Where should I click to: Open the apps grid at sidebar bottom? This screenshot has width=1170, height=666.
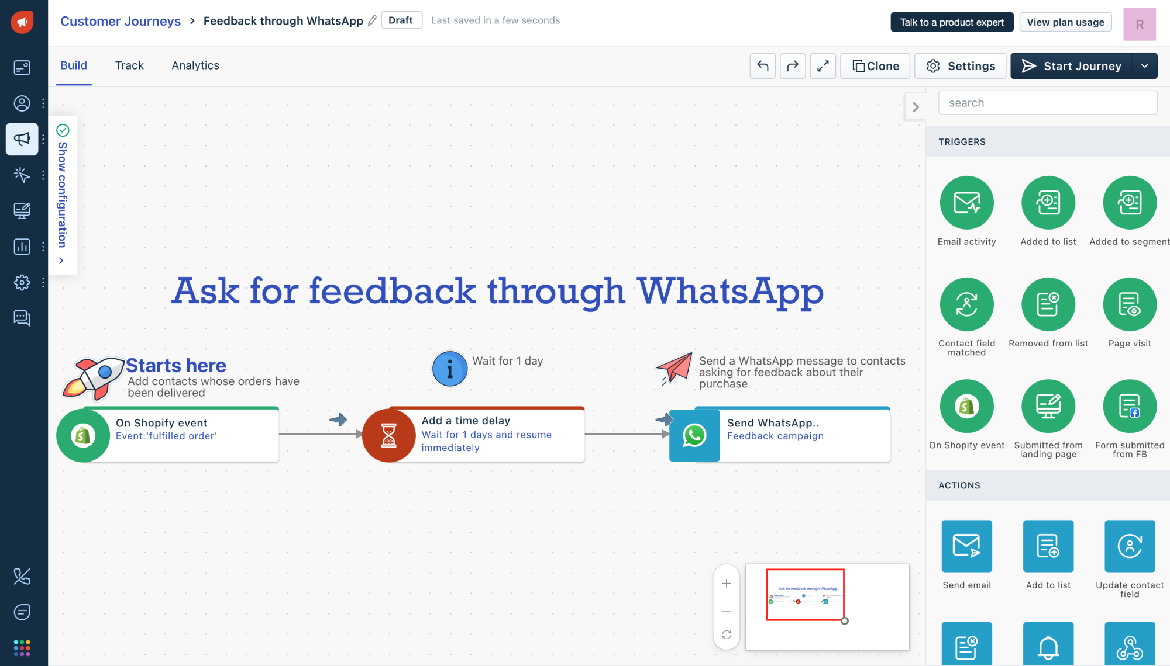[22, 647]
